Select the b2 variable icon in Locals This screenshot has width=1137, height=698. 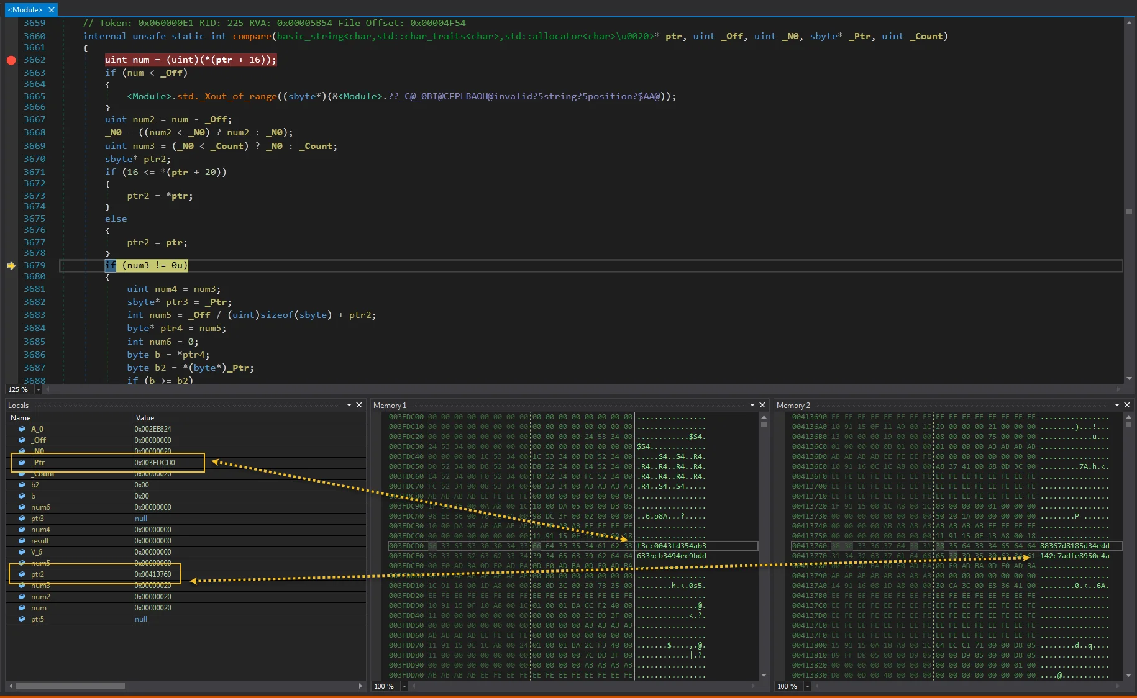click(x=22, y=485)
